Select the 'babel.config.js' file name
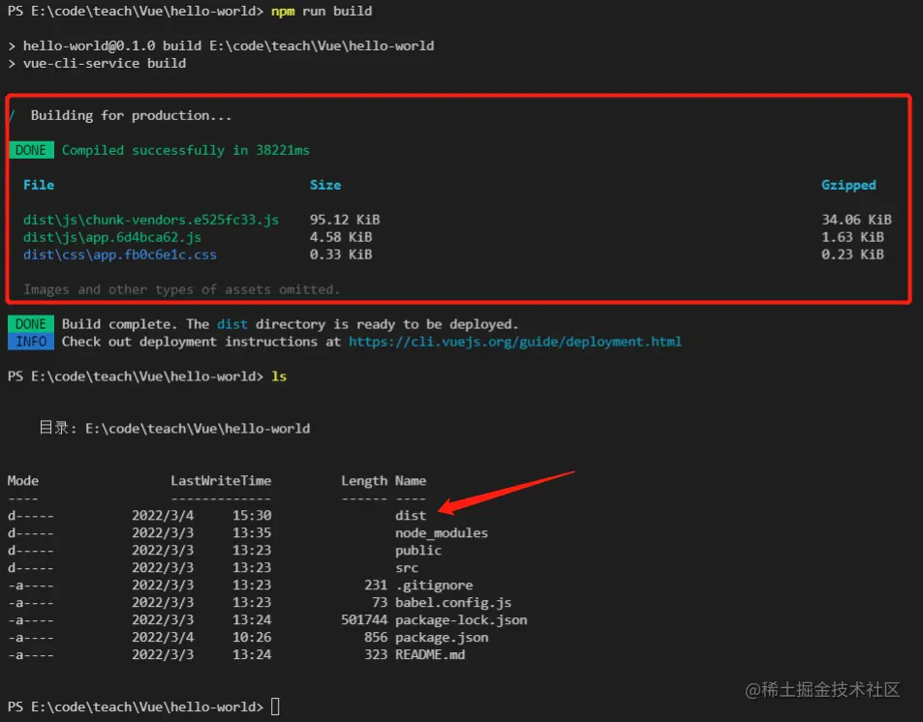 click(453, 603)
